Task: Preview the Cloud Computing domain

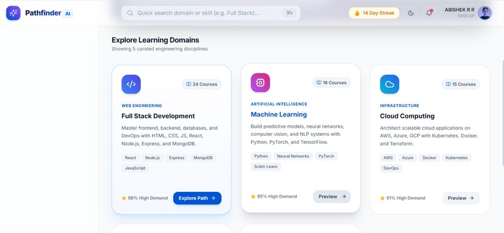Action: coord(461,198)
